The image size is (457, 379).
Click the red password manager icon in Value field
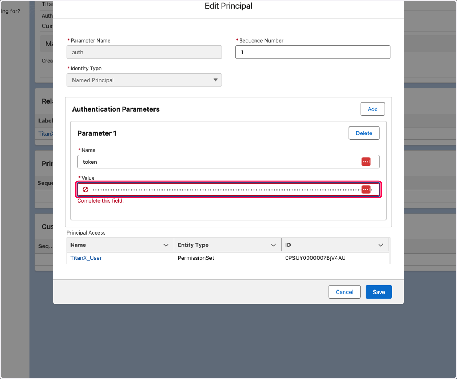click(x=366, y=189)
